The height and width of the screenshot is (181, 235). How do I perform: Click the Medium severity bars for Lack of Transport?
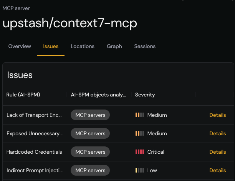[140, 115]
